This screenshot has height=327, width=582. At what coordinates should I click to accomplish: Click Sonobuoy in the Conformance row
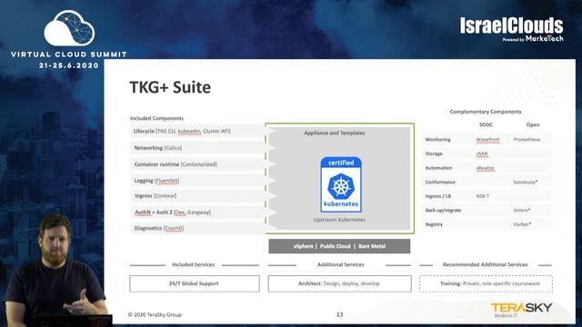pyautogui.click(x=526, y=182)
